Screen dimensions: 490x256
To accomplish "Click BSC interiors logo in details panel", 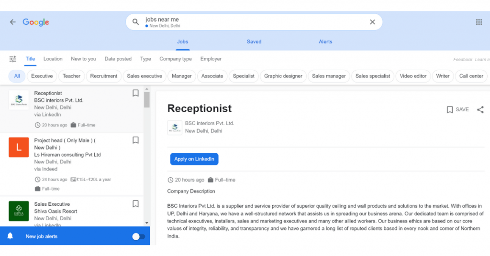I will tap(175, 127).
